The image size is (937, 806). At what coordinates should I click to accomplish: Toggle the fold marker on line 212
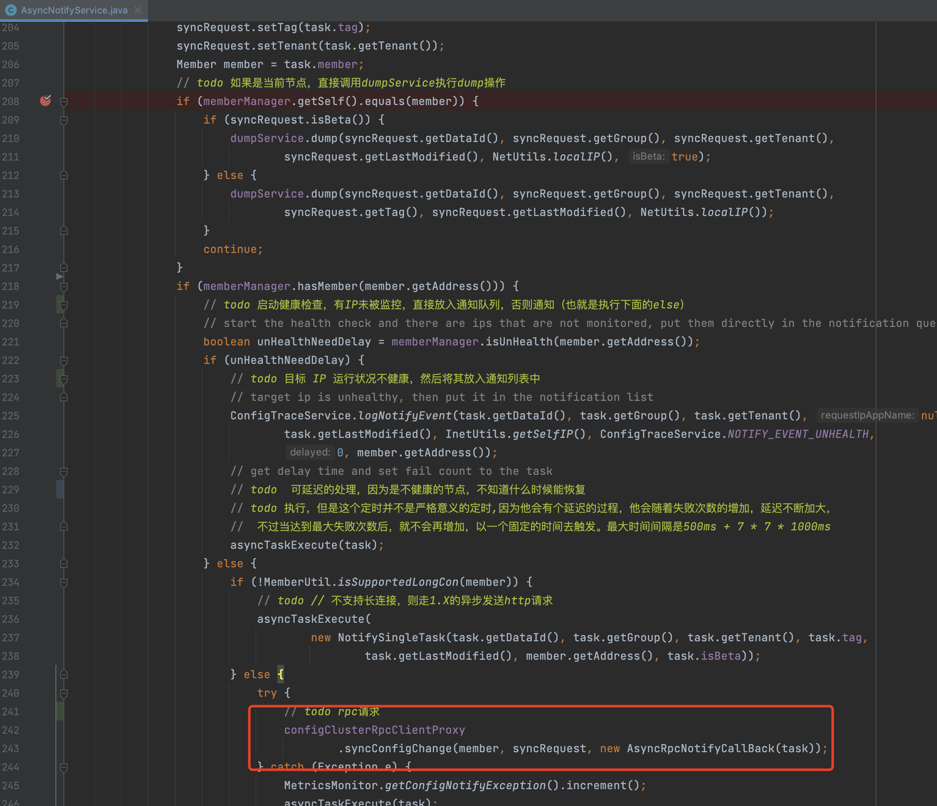click(x=64, y=175)
